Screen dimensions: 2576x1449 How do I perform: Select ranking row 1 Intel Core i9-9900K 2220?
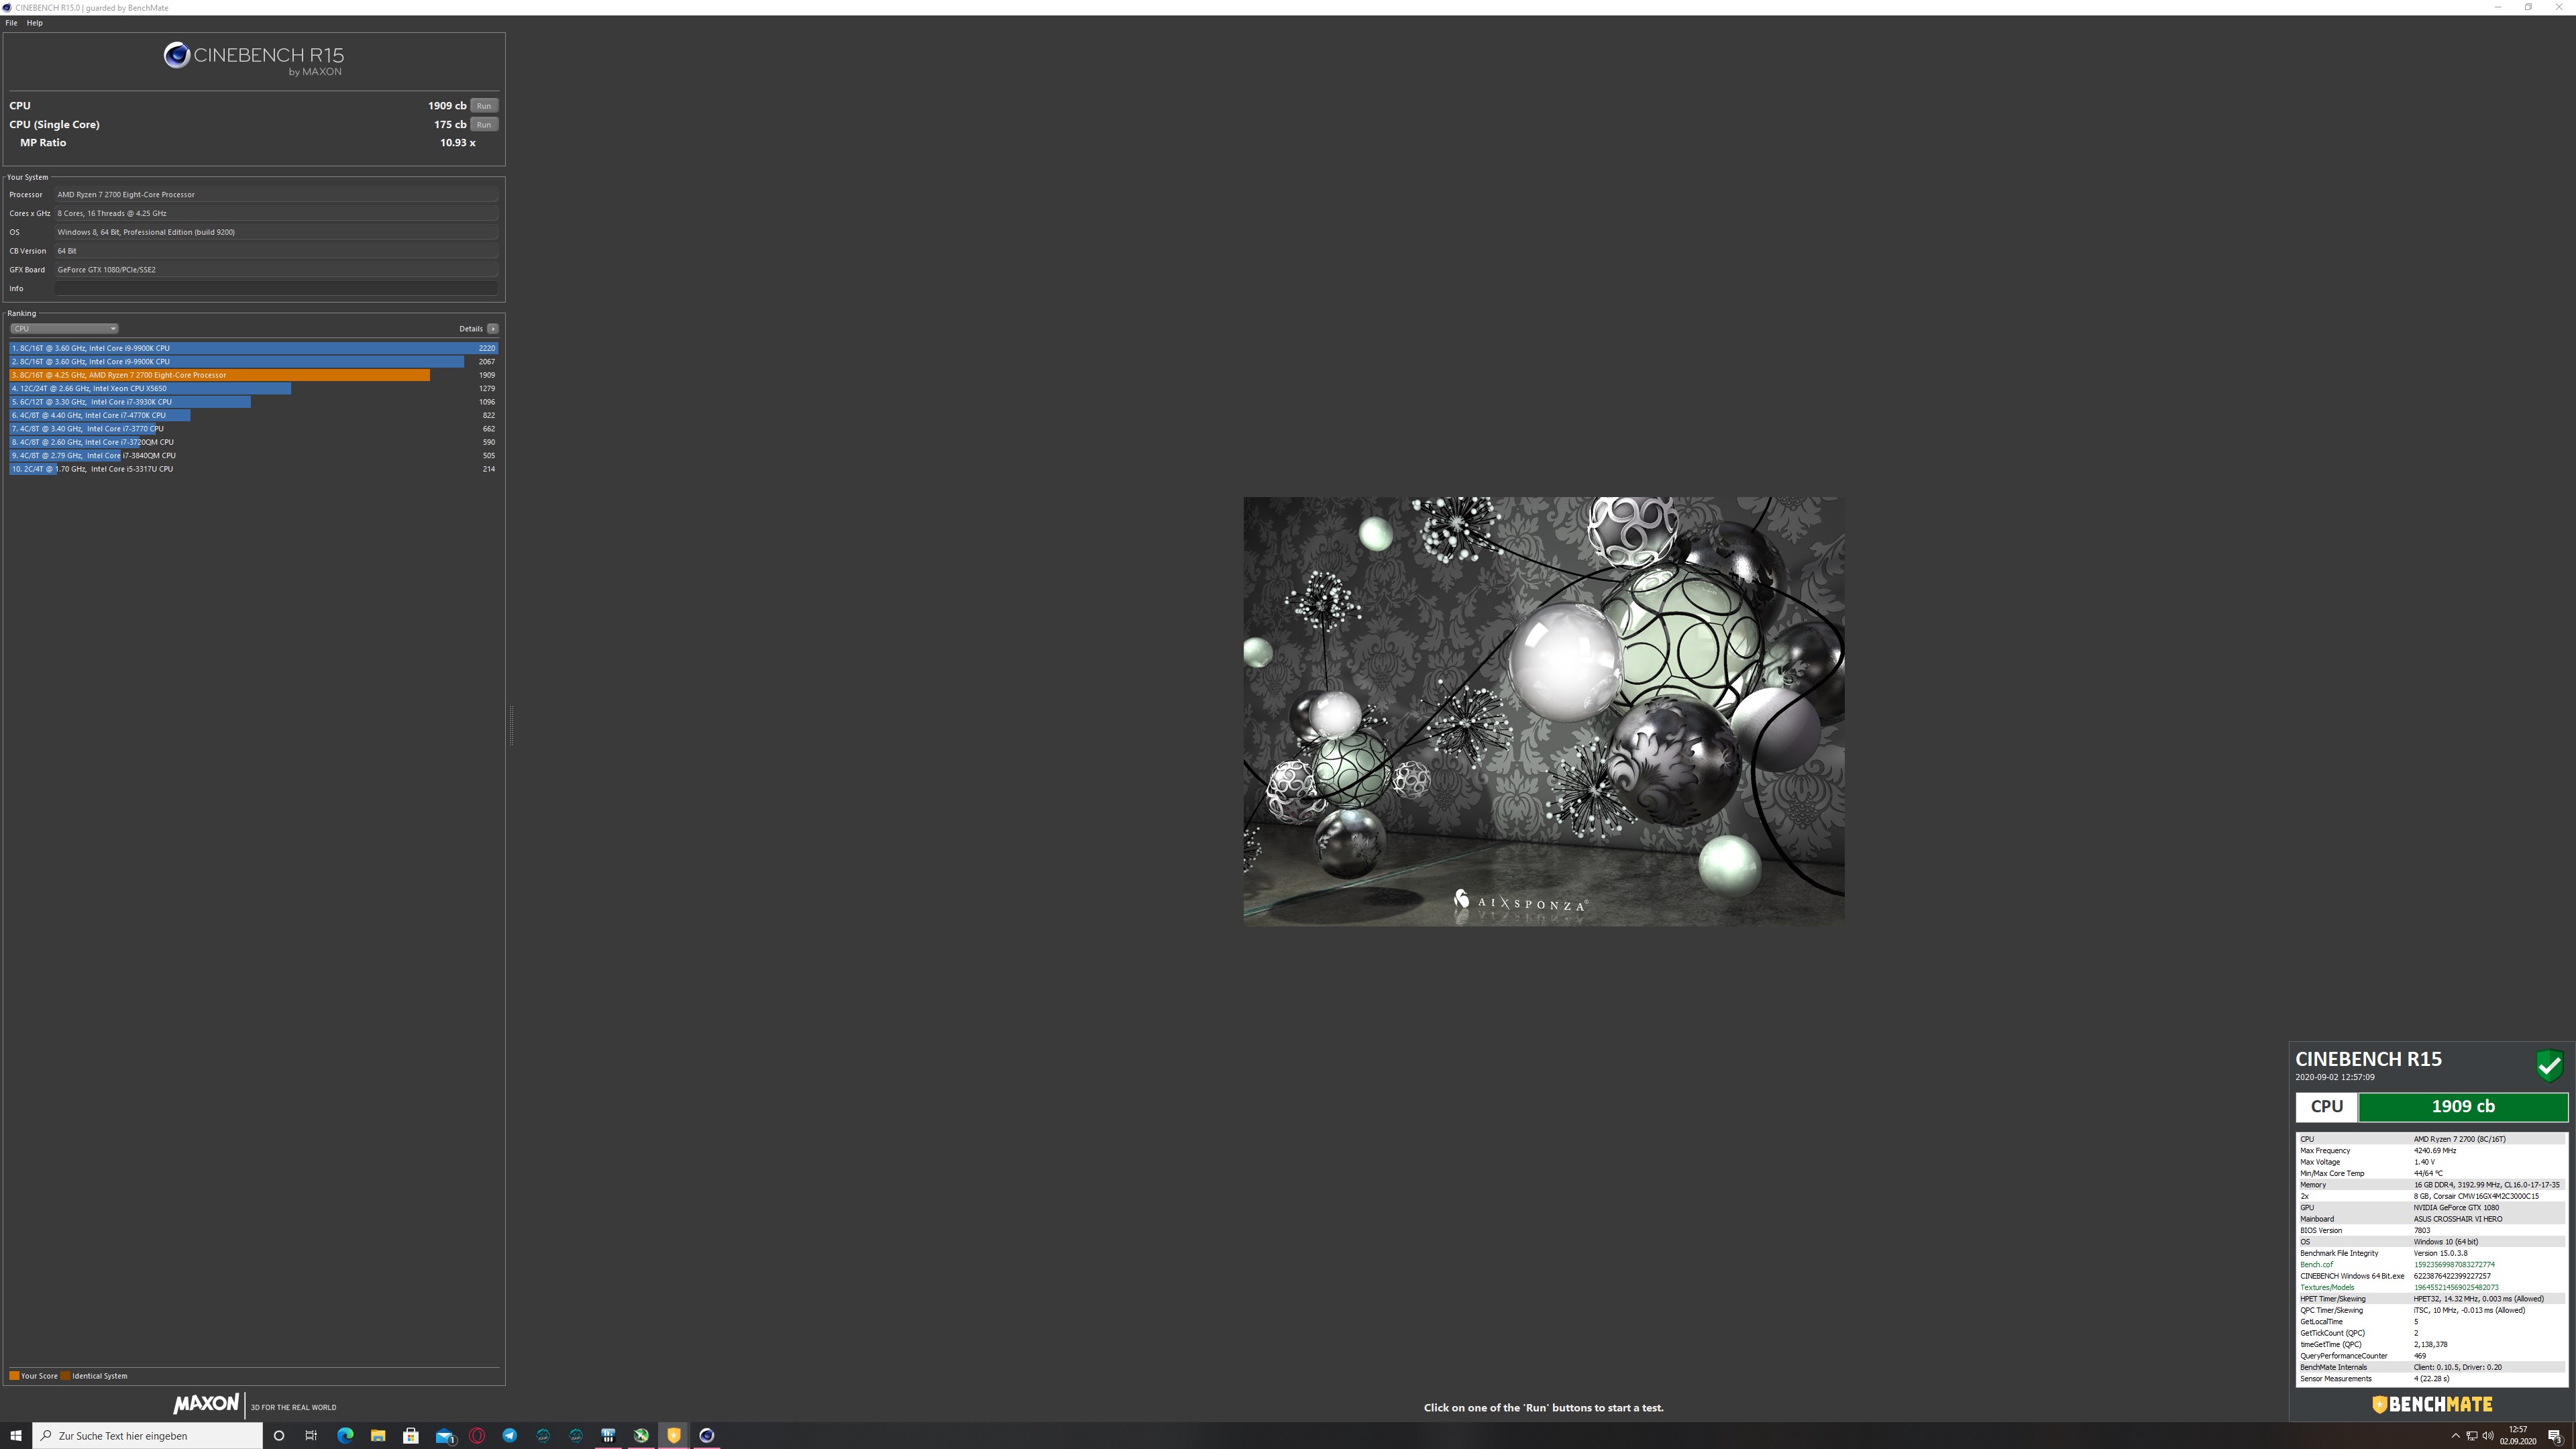[x=254, y=348]
